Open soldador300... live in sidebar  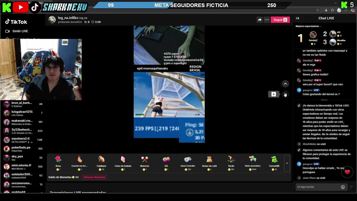[23, 176]
